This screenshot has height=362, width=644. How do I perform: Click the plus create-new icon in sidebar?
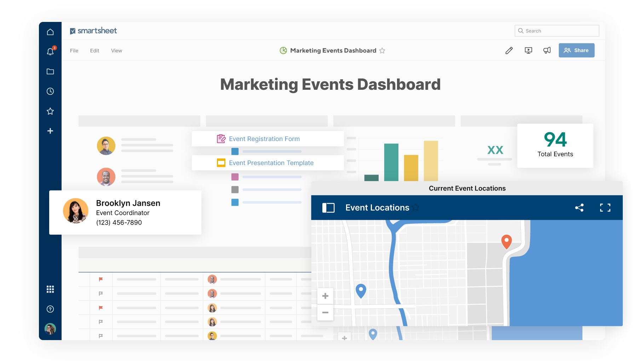click(x=50, y=131)
